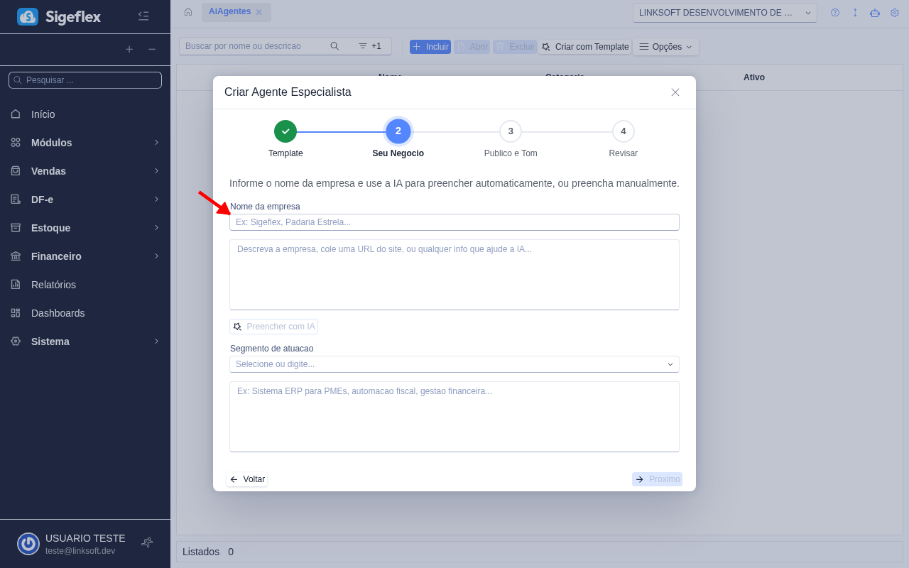Collapse the sidebar with the menu icon
The image size is (909, 568).
tap(143, 16)
